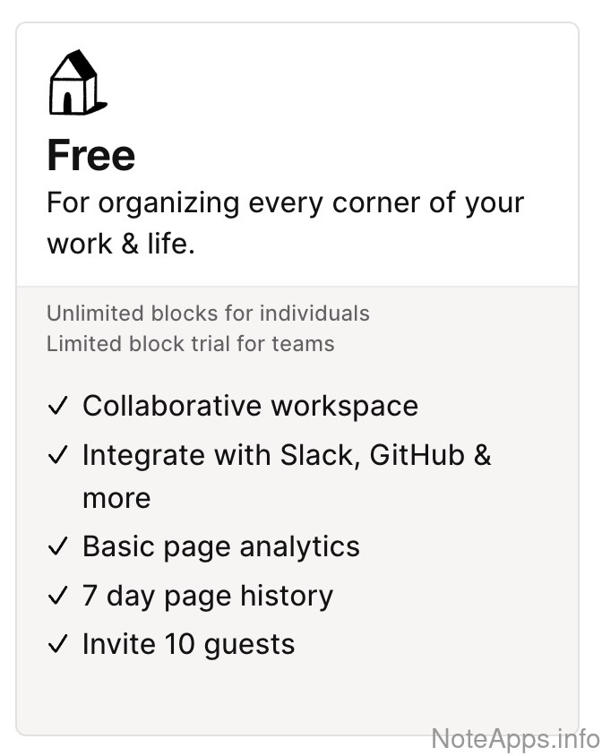Click 'Unlimited blocks for individuals' text
602x756 pixels.
click(x=208, y=314)
